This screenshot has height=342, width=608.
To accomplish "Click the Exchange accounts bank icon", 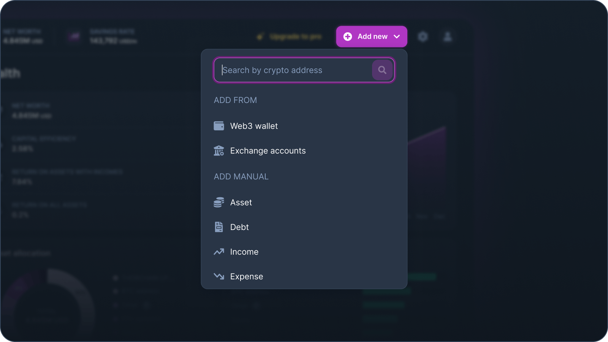I will point(219,150).
